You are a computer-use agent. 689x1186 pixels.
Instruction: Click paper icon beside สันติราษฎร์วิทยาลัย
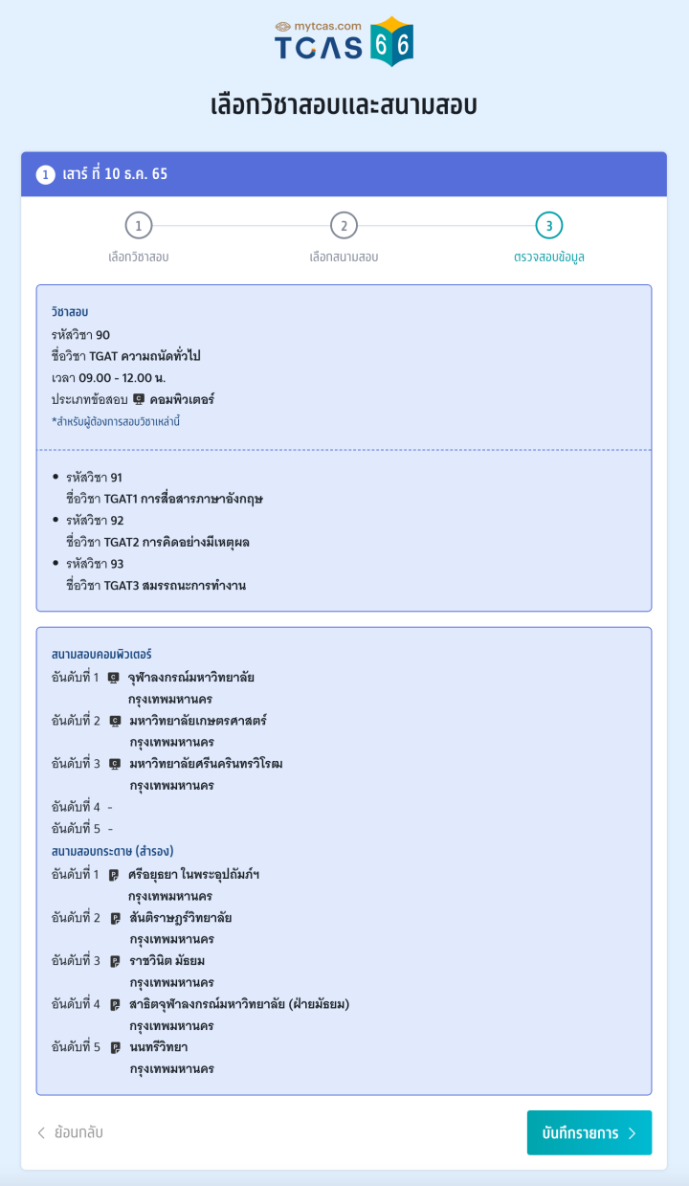(x=115, y=919)
